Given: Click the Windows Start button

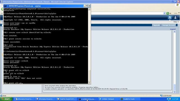Looking at the screenshot, I should 6,99.
